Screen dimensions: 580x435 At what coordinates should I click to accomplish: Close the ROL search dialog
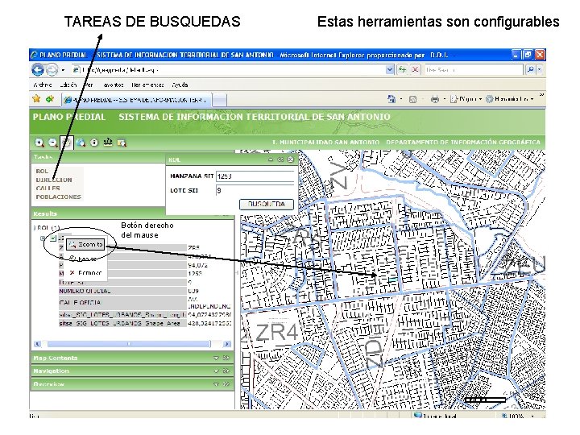pyautogui.click(x=290, y=159)
